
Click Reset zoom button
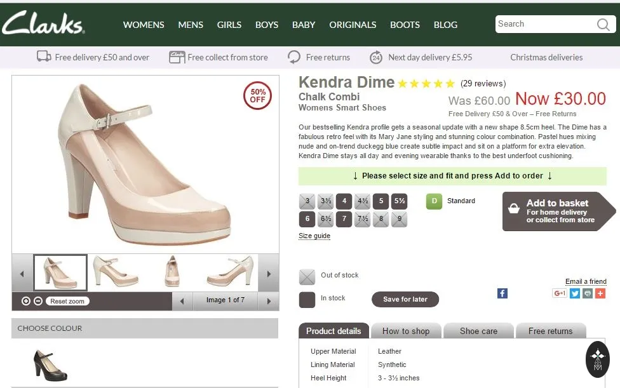coord(67,301)
